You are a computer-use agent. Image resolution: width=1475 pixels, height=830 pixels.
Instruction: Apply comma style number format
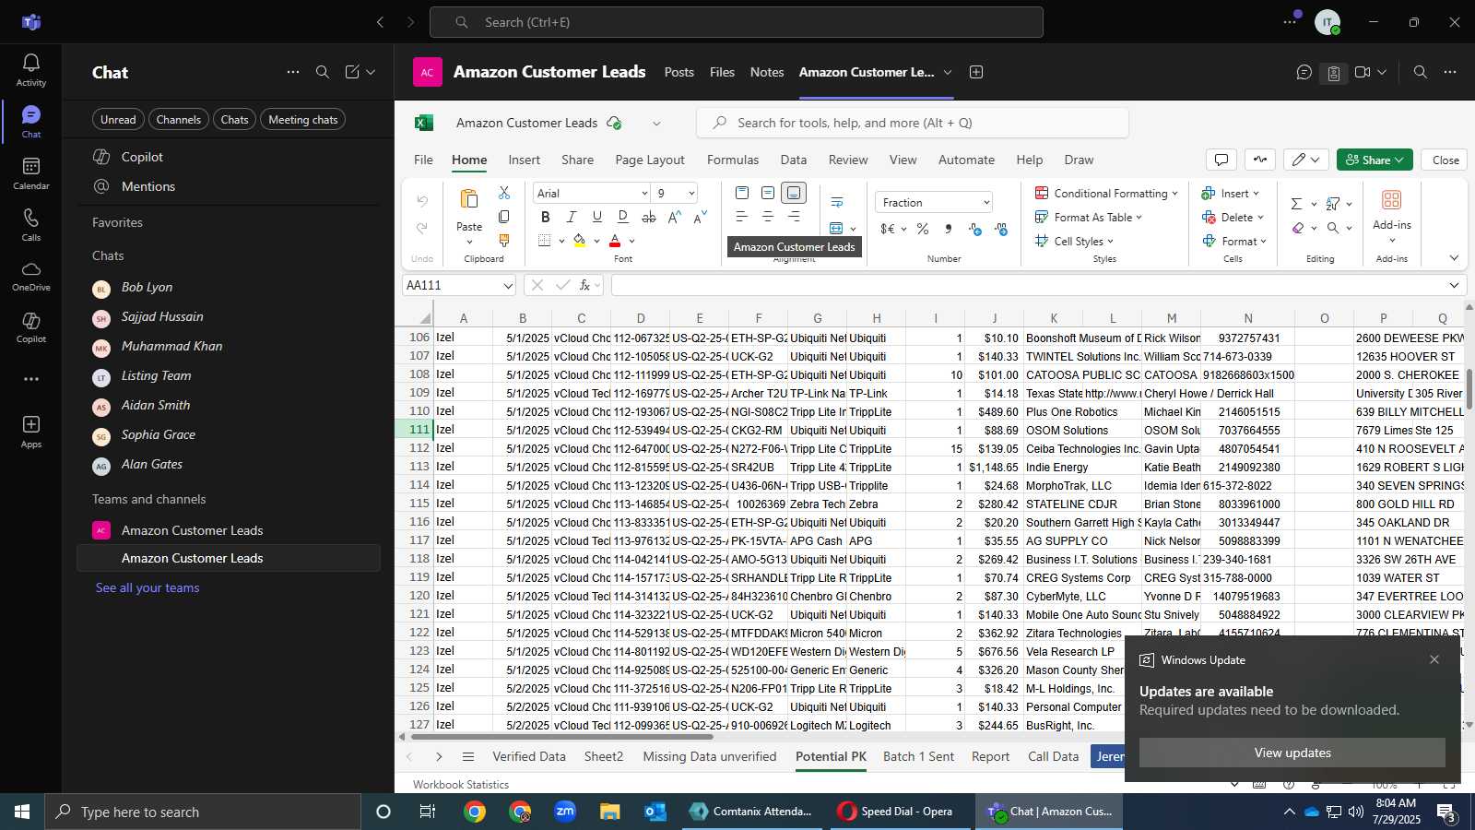point(949,229)
